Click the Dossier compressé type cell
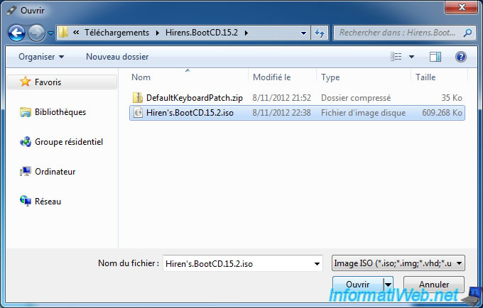The image size is (483, 308). (x=356, y=98)
